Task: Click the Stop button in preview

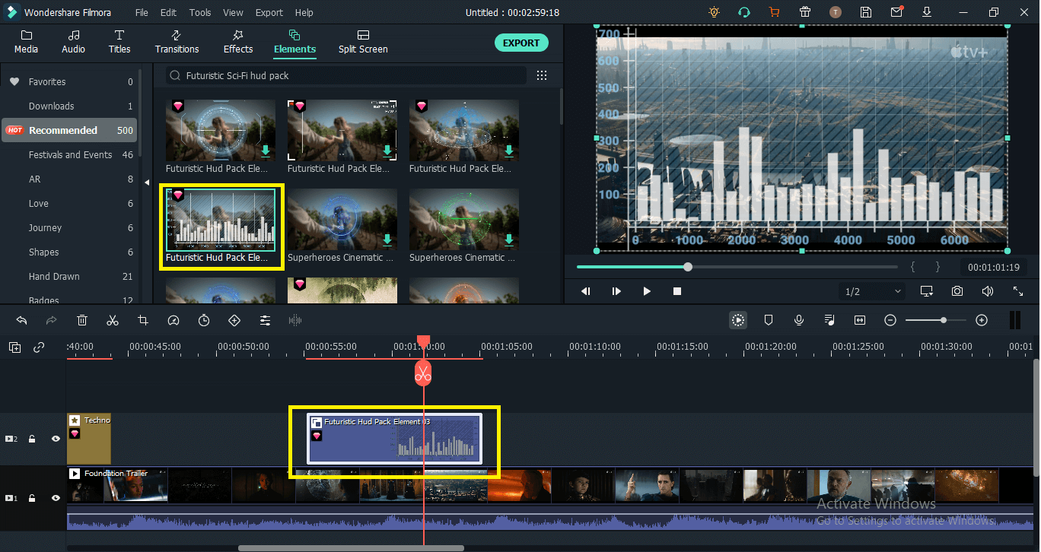Action: 677,291
